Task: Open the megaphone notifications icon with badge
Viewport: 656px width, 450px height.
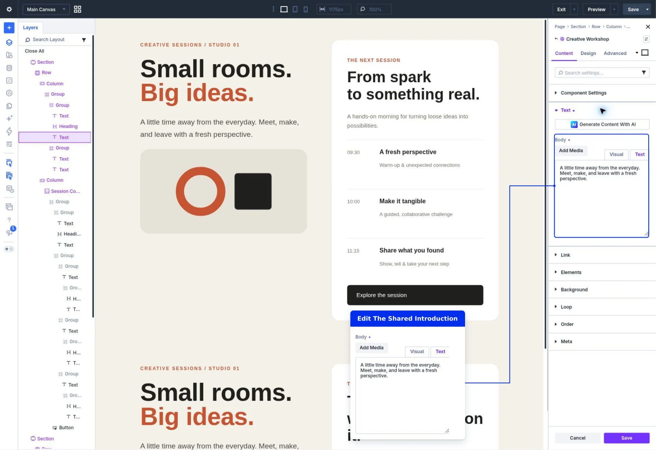Action: (9, 232)
